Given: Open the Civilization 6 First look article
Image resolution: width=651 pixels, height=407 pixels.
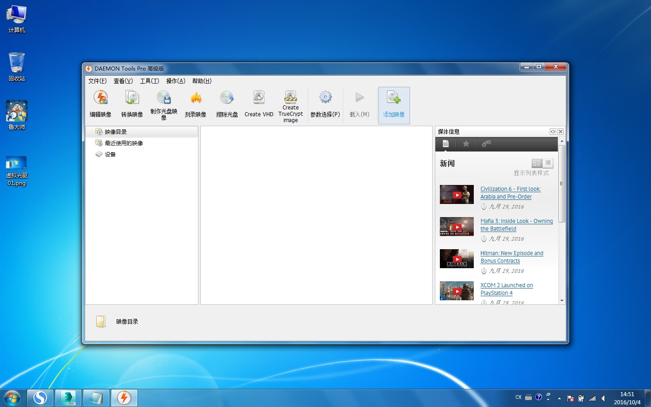Looking at the screenshot, I should click(510, 193).
